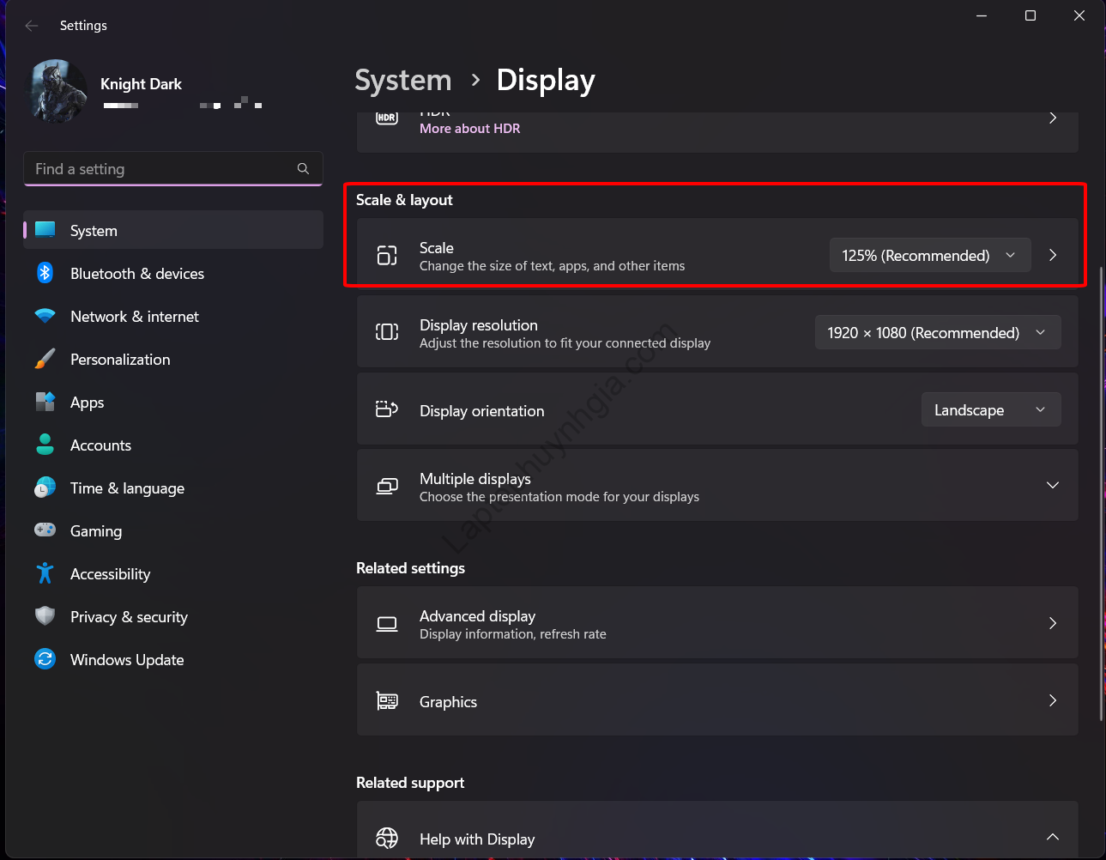
Task: Click the Advanced display chevron arrow
Action: click(1053, 623)
